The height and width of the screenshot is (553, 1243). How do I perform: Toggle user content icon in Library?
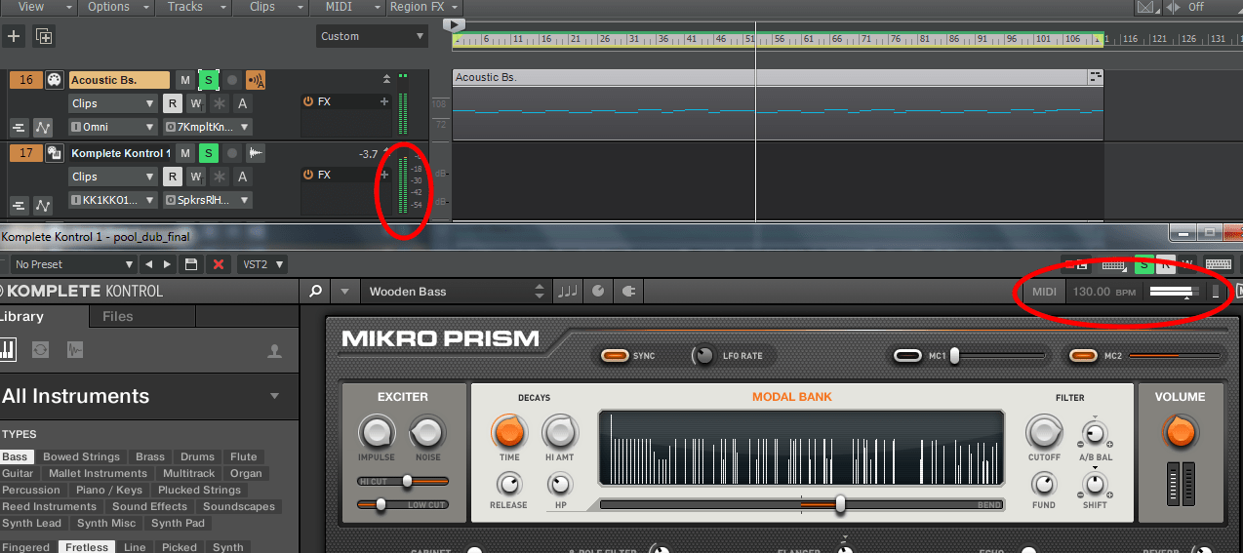pos(275,351)
